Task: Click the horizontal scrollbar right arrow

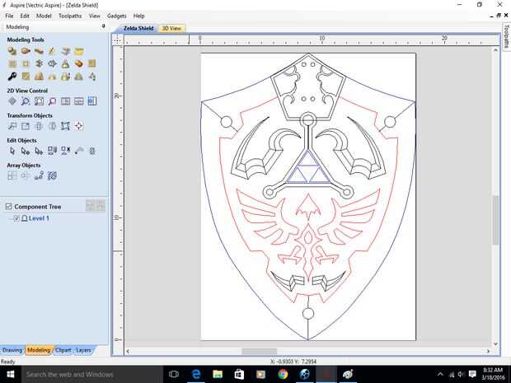Action: coord(488,351)
